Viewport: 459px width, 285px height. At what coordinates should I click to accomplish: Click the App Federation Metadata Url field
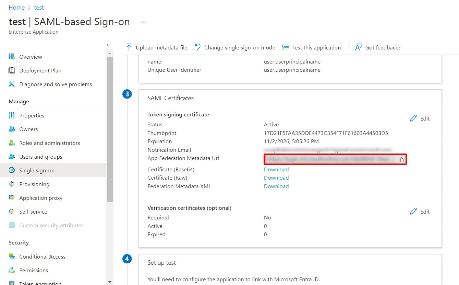335,159
